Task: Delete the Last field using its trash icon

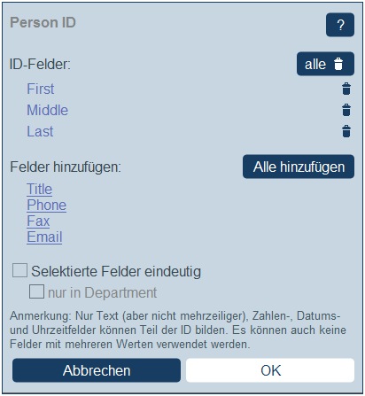Action: click(x=346, y=131)
